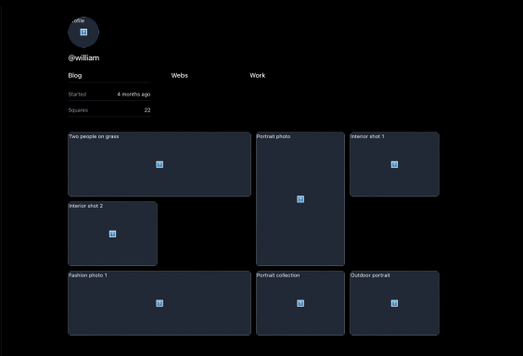Click the broken image icon in Outdoor portrait
This screenshot has width=523, height=356.
(x=394, y=303)
